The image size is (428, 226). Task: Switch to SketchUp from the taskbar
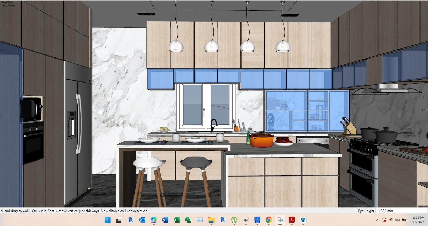pyautogui.click(x=303, y=220)
